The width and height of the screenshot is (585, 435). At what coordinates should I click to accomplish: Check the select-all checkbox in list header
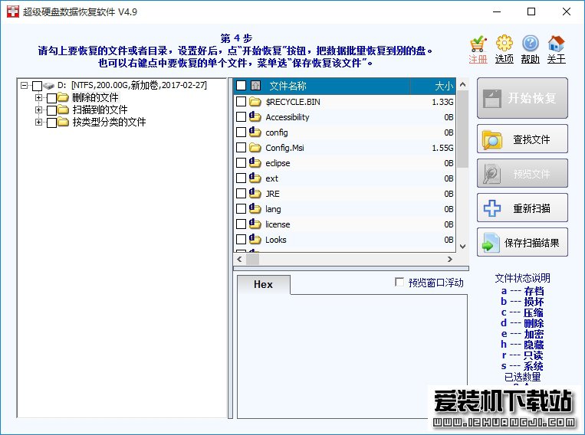241,86
